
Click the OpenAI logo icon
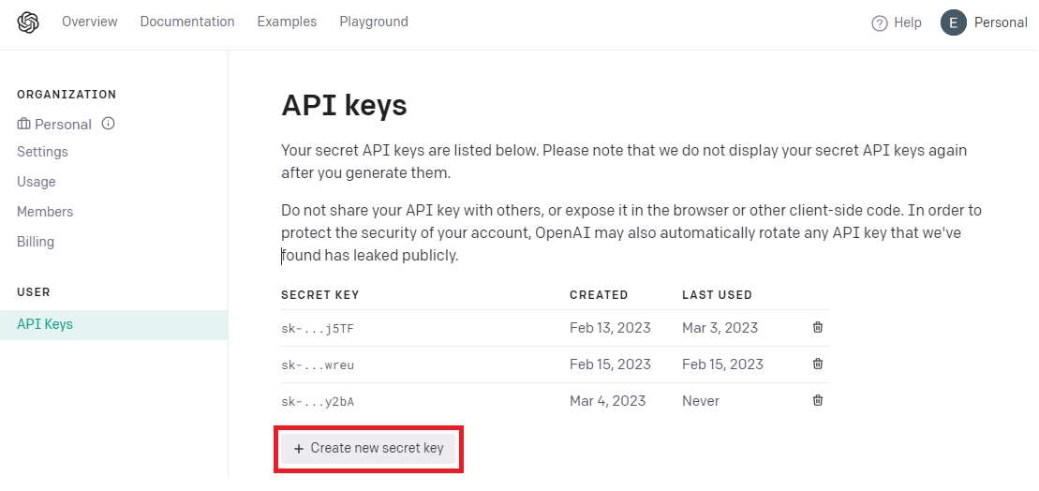tap(28, 22)
